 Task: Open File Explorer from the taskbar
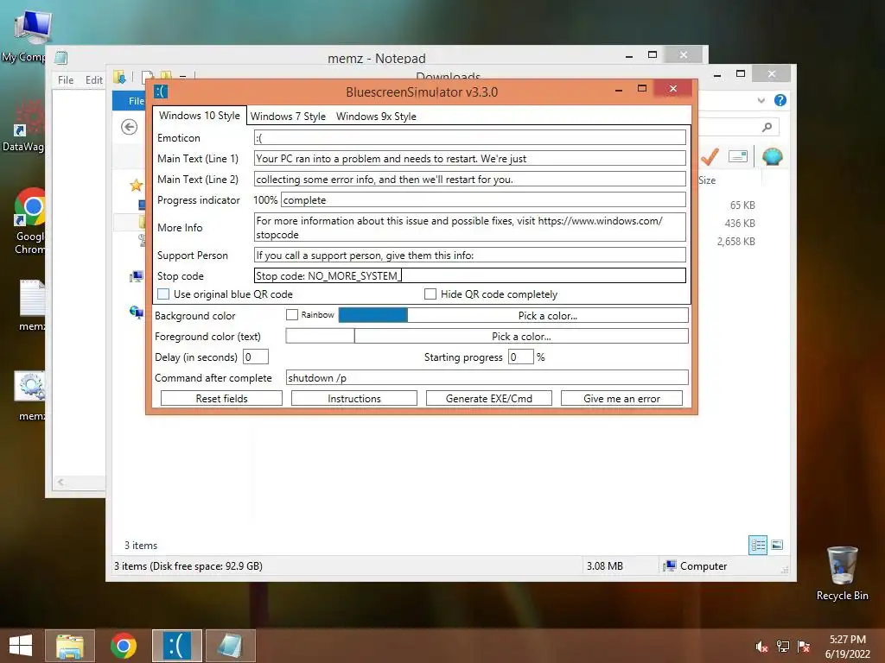pos(70,646)
